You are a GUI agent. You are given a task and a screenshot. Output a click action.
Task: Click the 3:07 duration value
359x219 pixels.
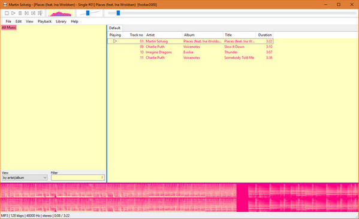[x=269, y=52]
